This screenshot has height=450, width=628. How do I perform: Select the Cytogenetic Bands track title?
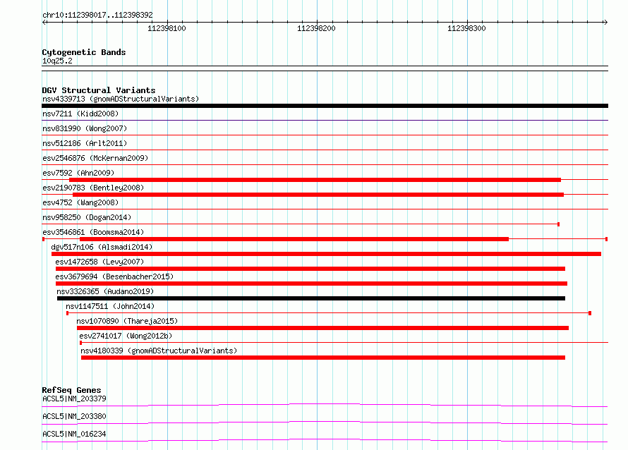[84, 52]
